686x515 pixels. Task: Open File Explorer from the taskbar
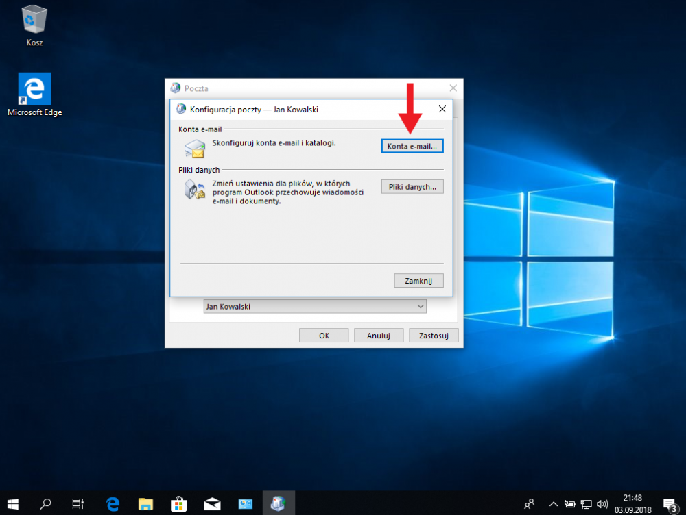(145, 503)
